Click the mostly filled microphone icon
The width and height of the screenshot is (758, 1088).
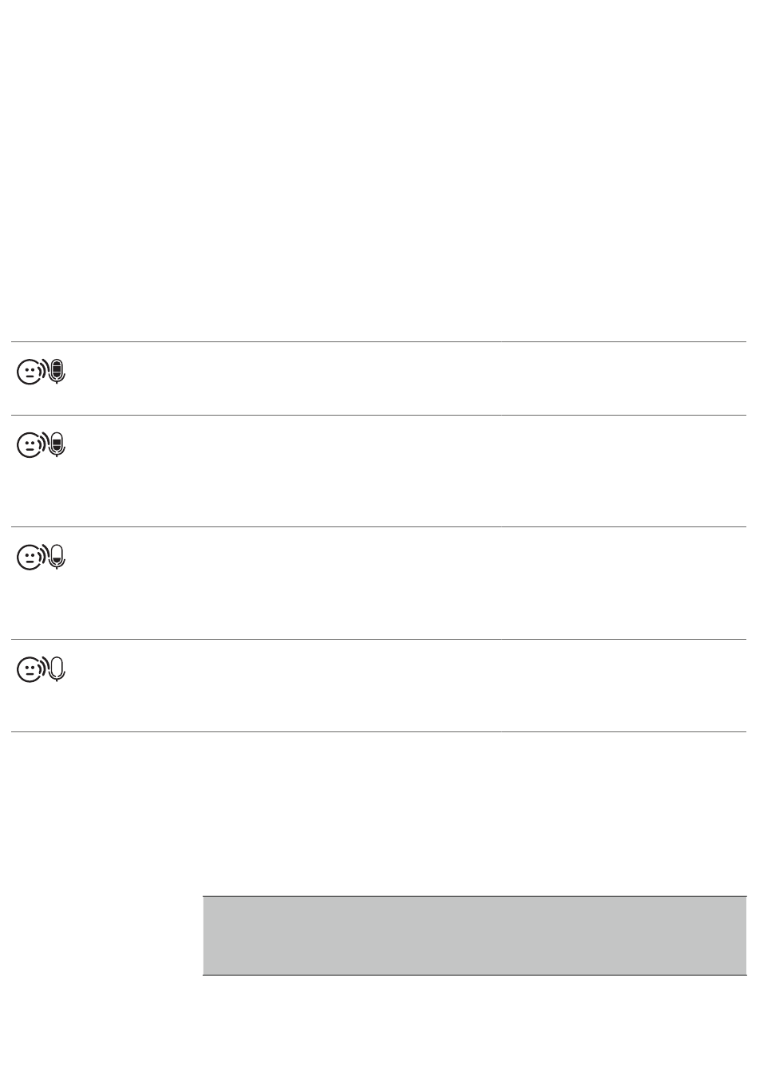(x=57, y=444)
